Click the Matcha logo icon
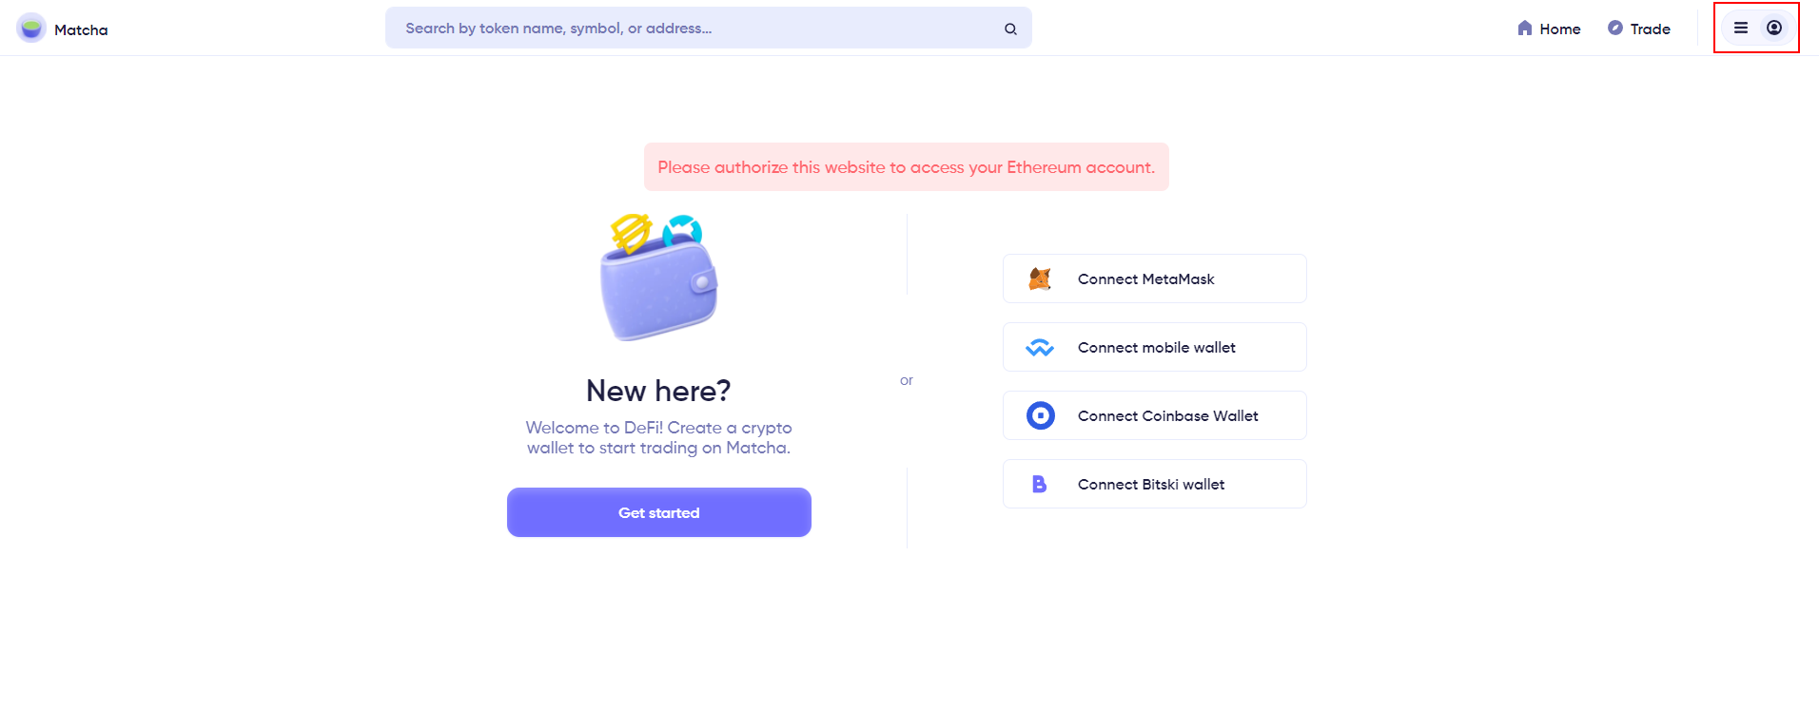Screen dimensions: 1819x710 (x=31, y=29)
